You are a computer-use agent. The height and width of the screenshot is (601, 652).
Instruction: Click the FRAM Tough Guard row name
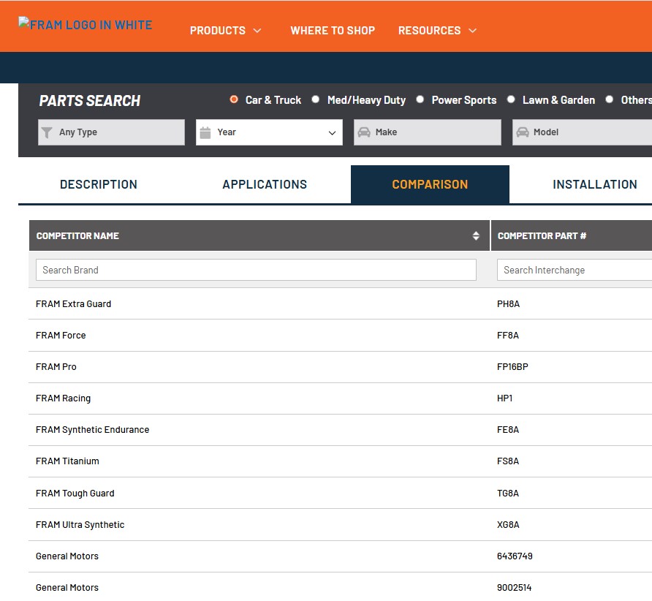pos(75,494)
